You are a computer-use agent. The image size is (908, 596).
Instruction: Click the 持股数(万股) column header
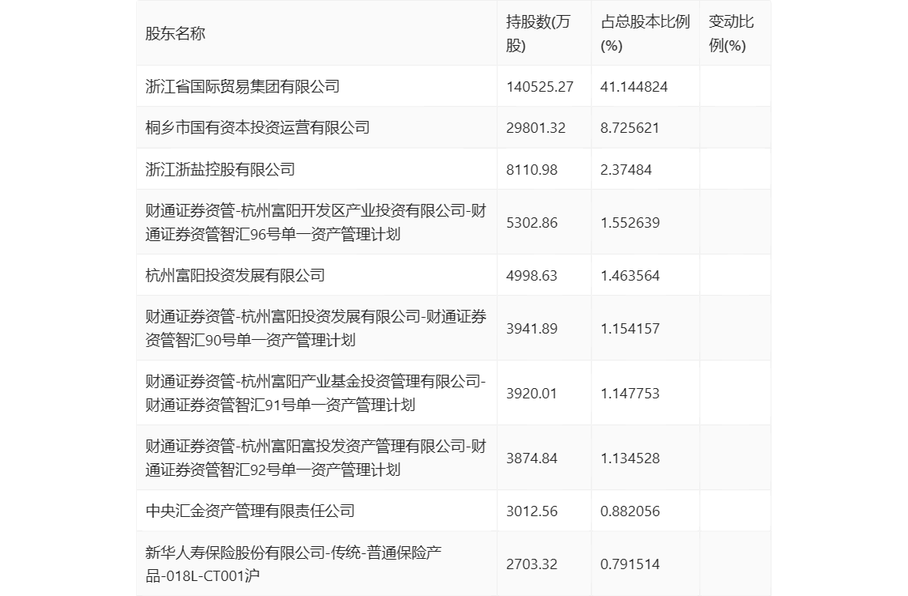pos(538,33)
